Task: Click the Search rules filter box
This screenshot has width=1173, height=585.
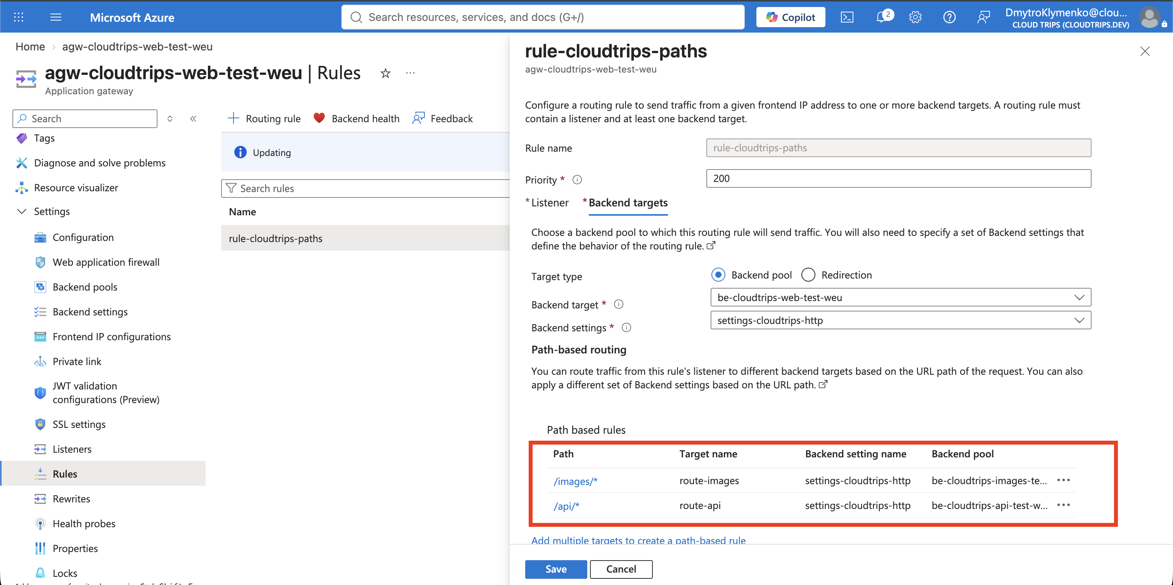Action: (365, 189)
